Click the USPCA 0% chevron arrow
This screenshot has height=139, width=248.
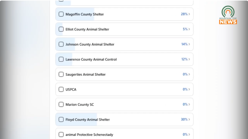point(189,89)
